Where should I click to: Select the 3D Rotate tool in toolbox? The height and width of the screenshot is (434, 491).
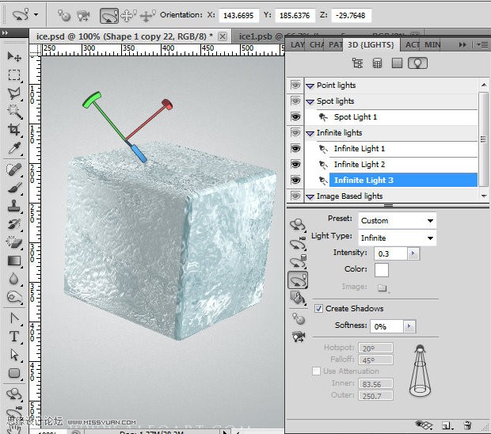pyautogui.click(x=14, y=394)
